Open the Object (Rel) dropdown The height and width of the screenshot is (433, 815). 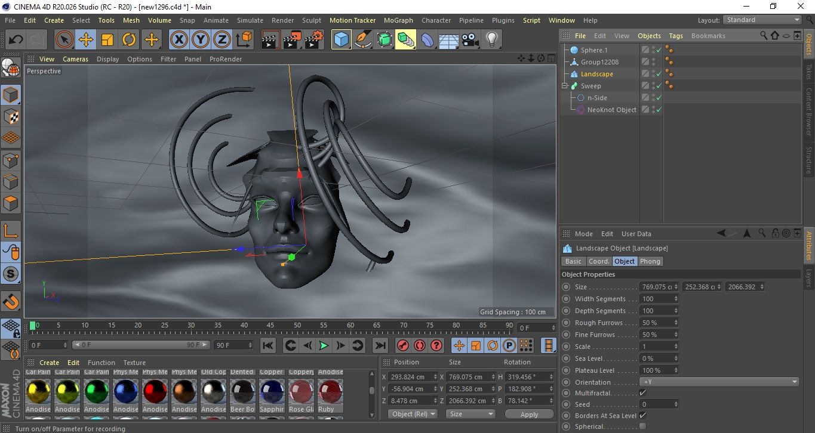[x=413, y=414]
